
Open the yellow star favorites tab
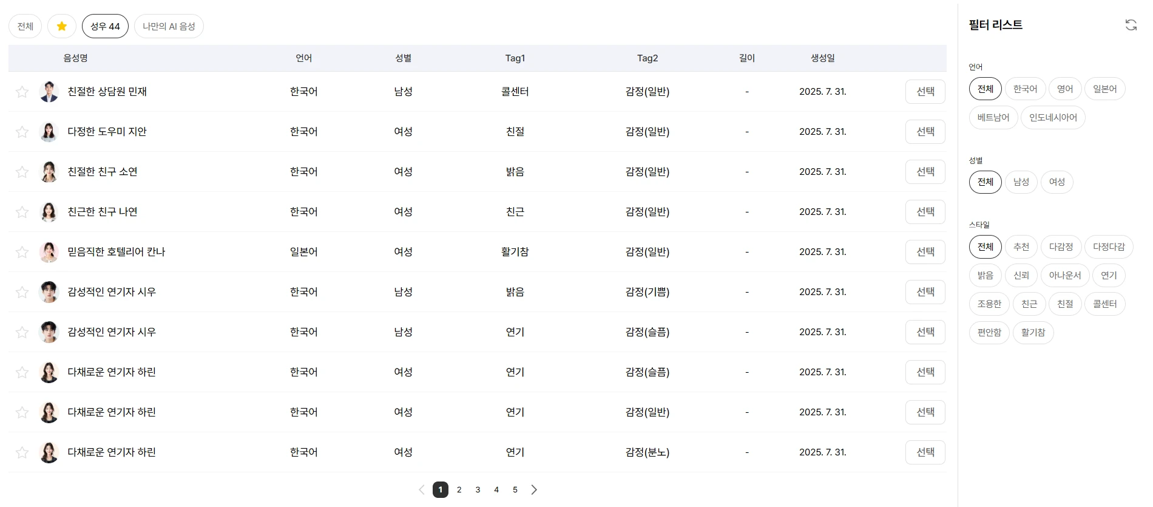[x=62, y=26]
